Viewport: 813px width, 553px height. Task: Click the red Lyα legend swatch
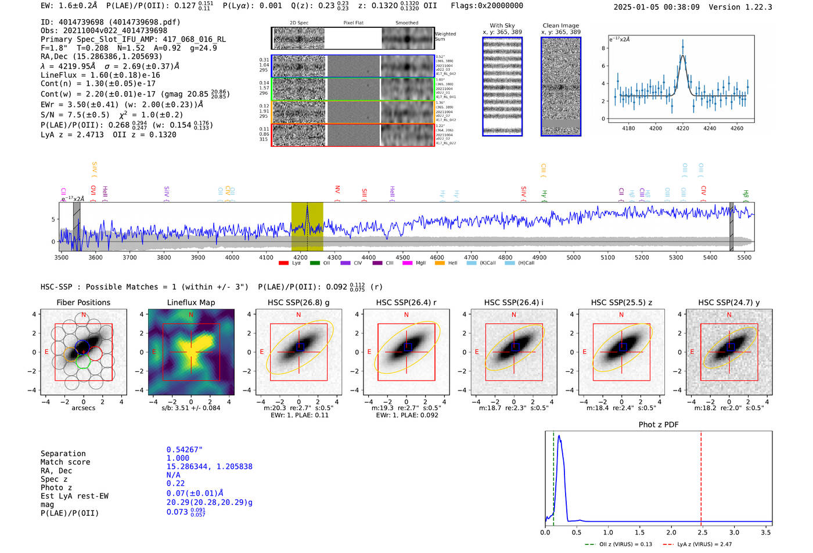[283, 263]
